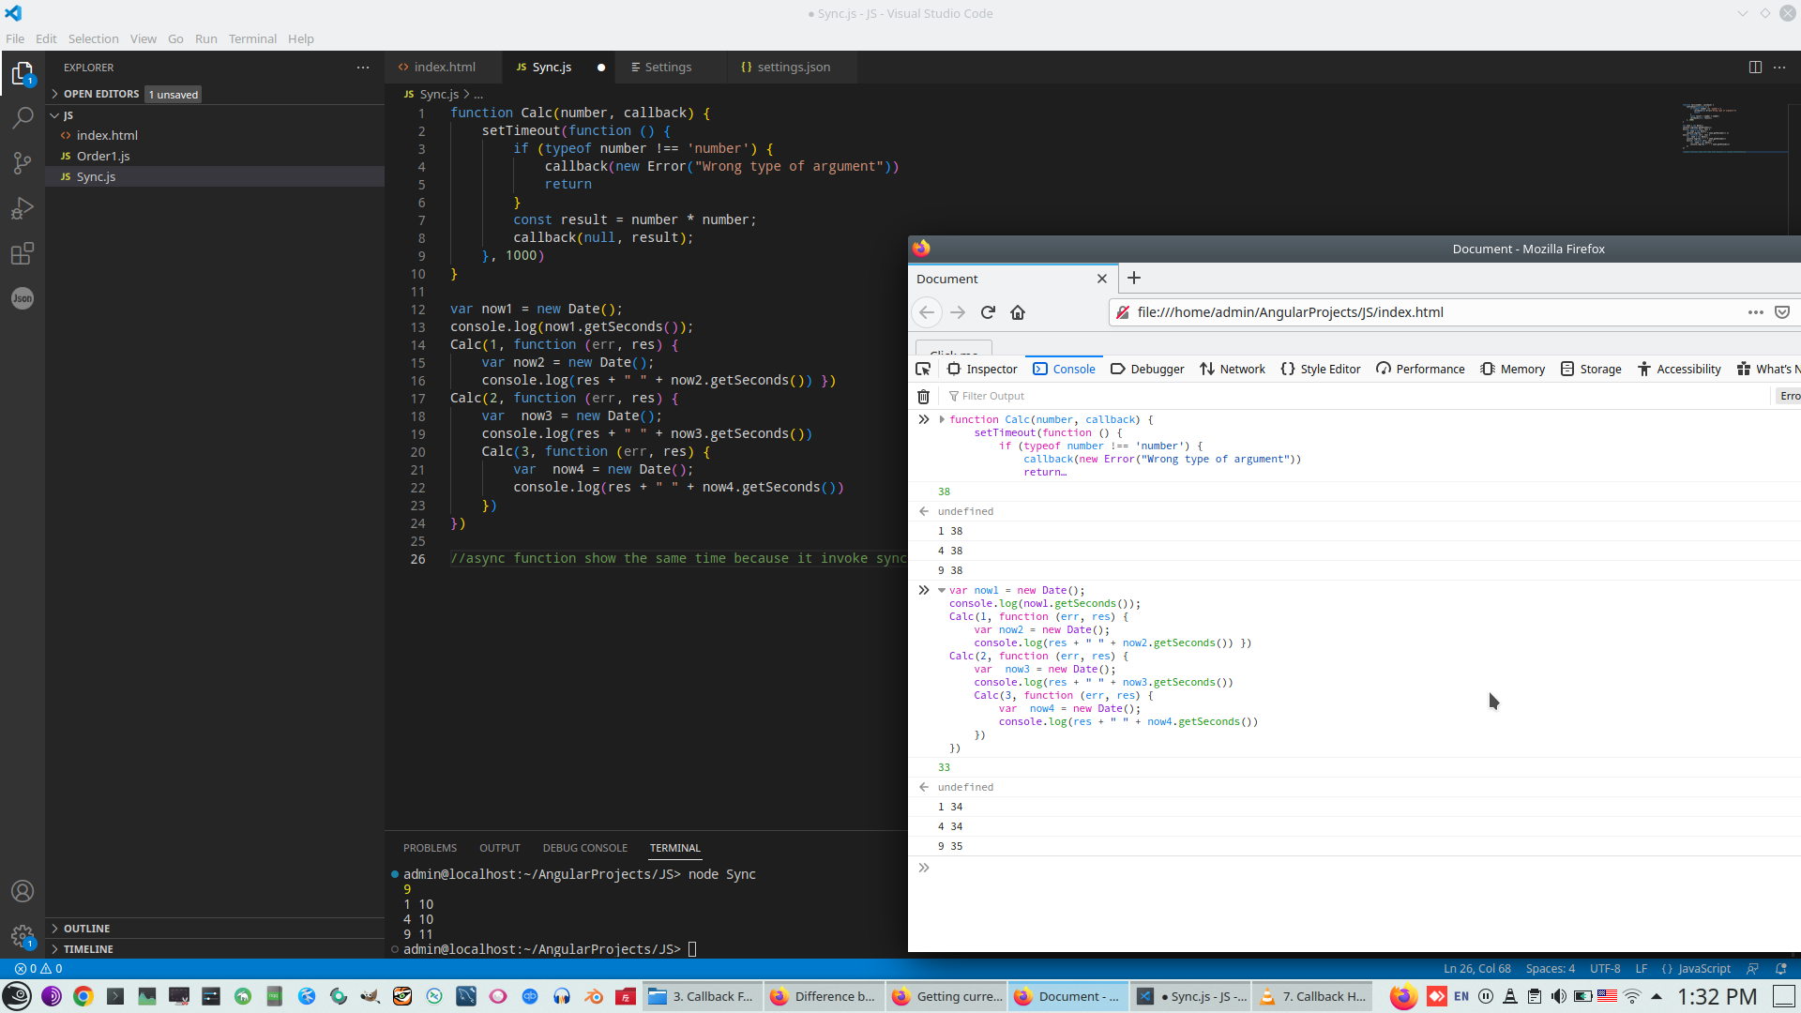Click the pick element from page icon
Screen dimensions: 1801x1013
tap(923, 369)
